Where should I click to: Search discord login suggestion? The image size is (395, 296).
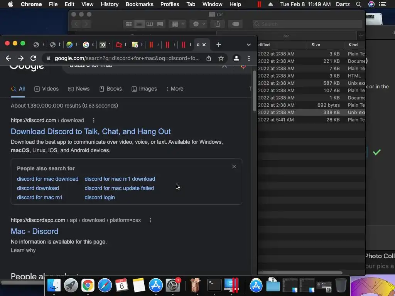(100, 198)
